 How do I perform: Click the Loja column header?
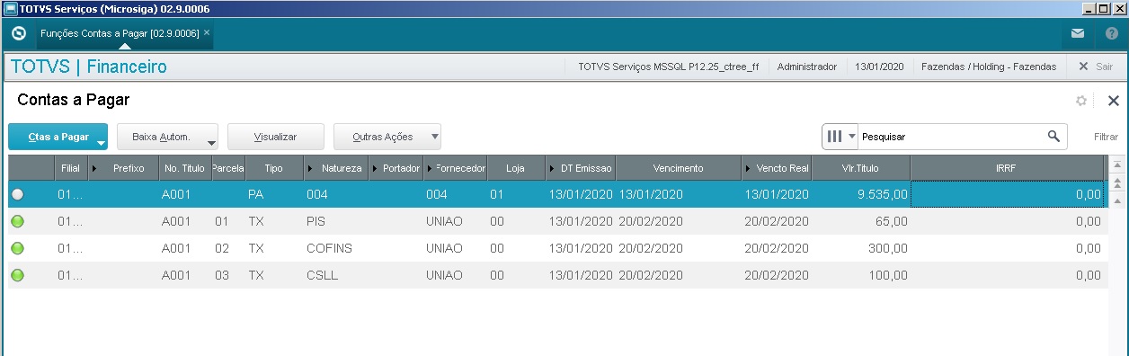pos(516,168)
